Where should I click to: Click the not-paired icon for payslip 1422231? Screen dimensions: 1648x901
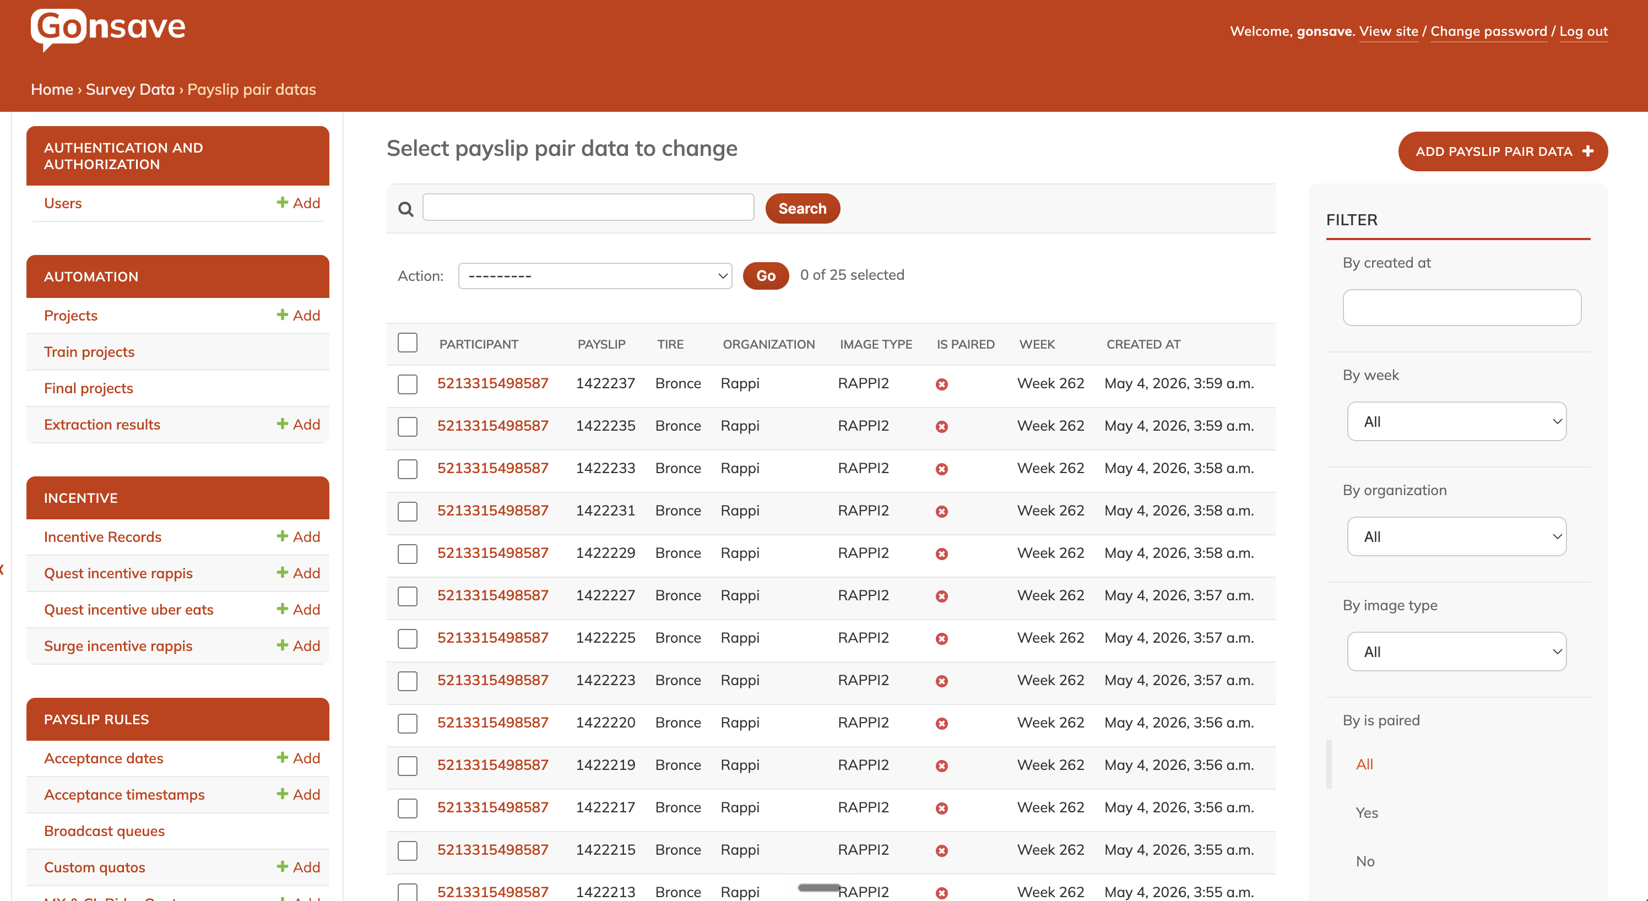pyautogui.click(x=942, y=512)
